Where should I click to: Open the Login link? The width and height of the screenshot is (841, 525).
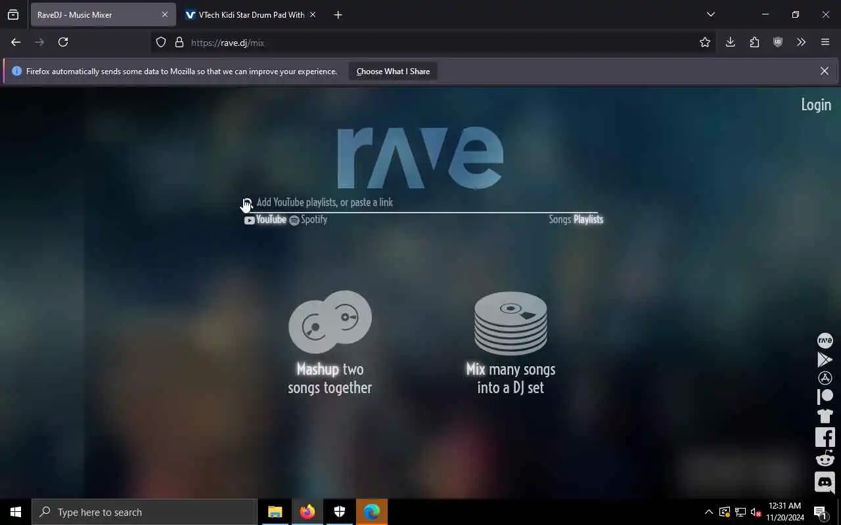816,104
